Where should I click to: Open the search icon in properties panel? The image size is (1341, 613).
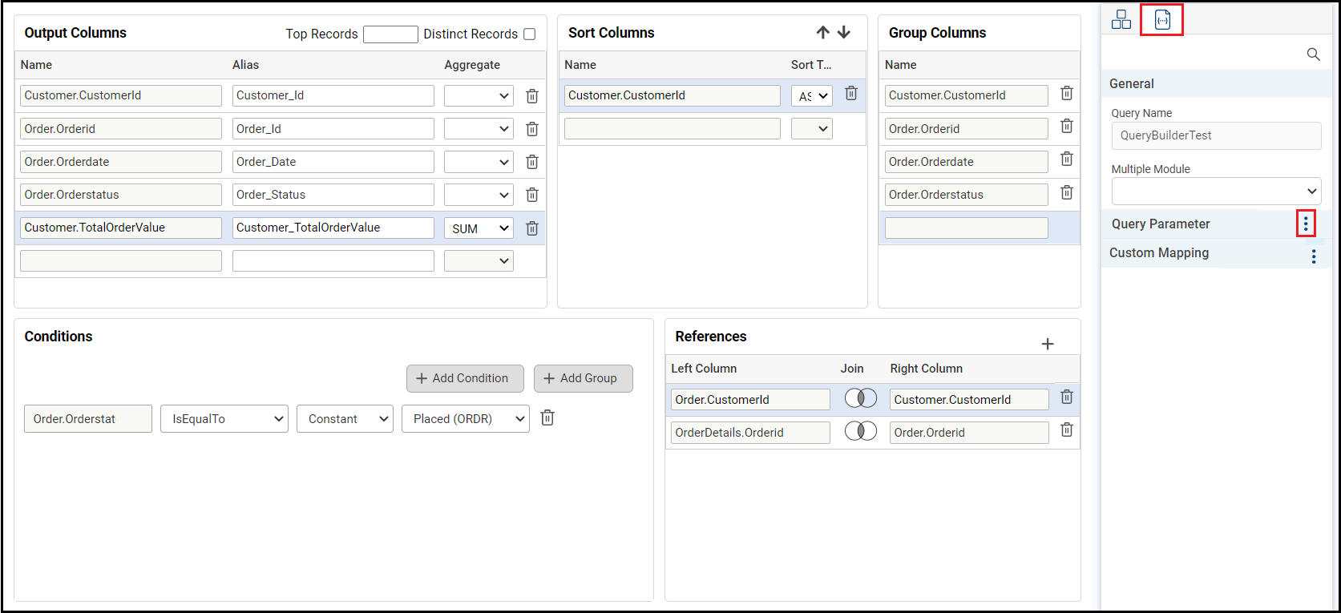[x=1313, y=54]
